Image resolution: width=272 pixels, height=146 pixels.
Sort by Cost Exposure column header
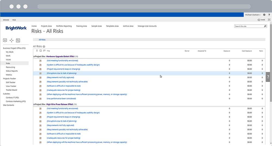coord(247,51)
